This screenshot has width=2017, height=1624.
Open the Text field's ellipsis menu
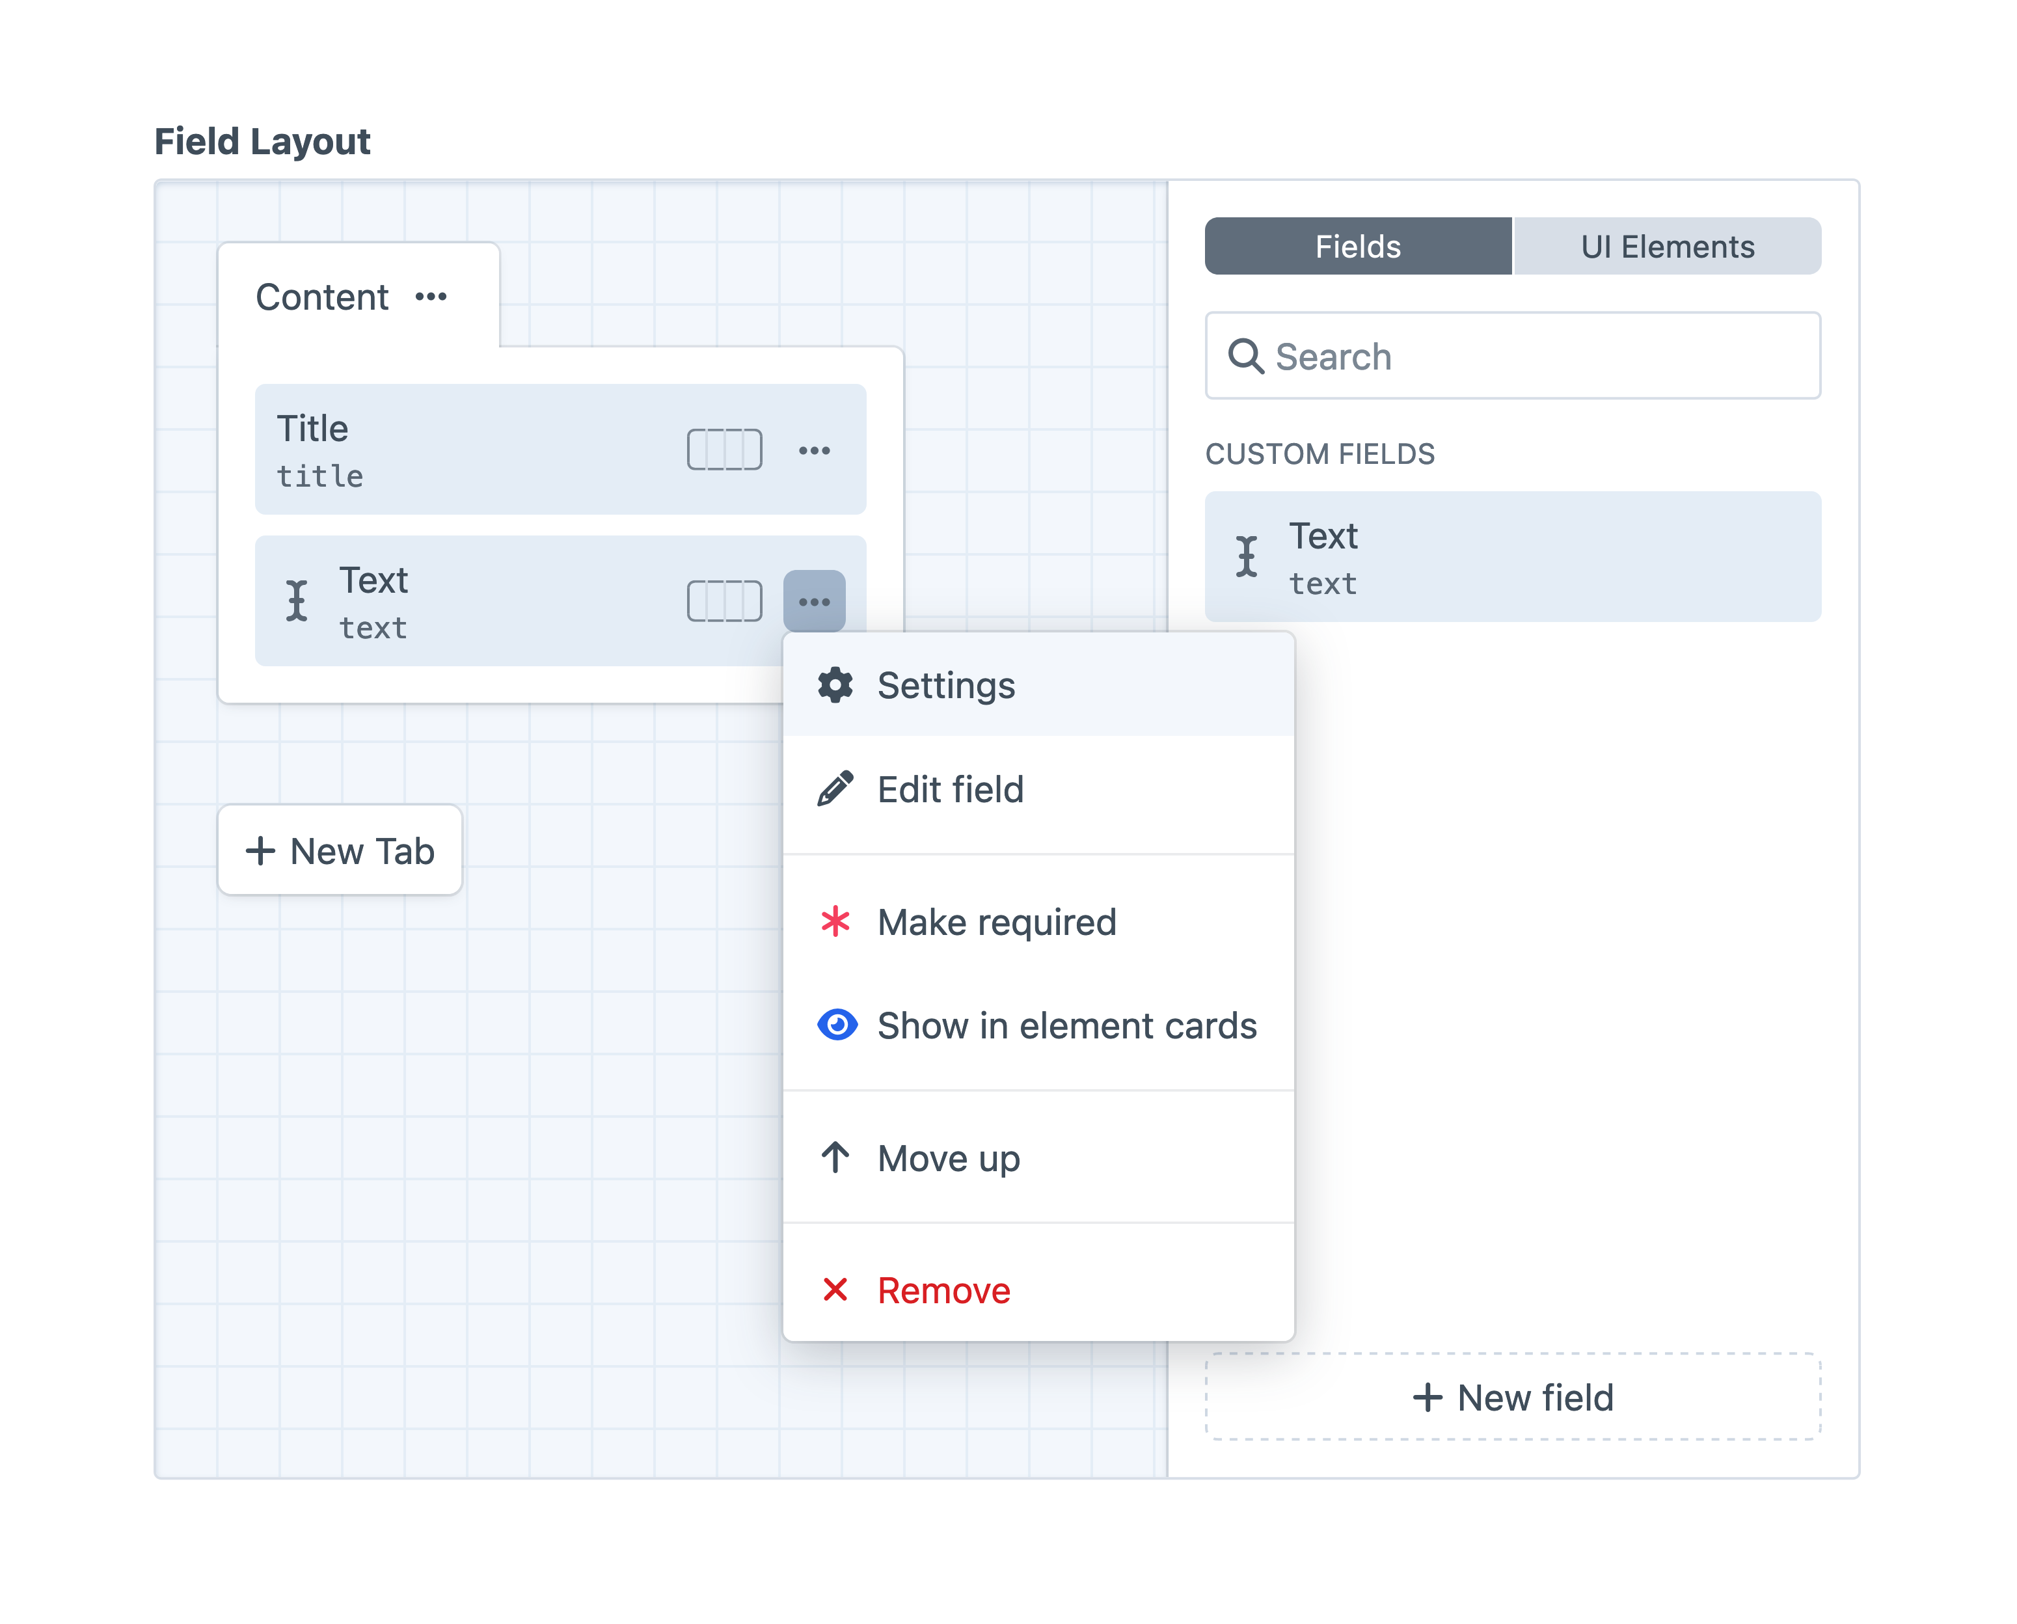click(814, 601)
